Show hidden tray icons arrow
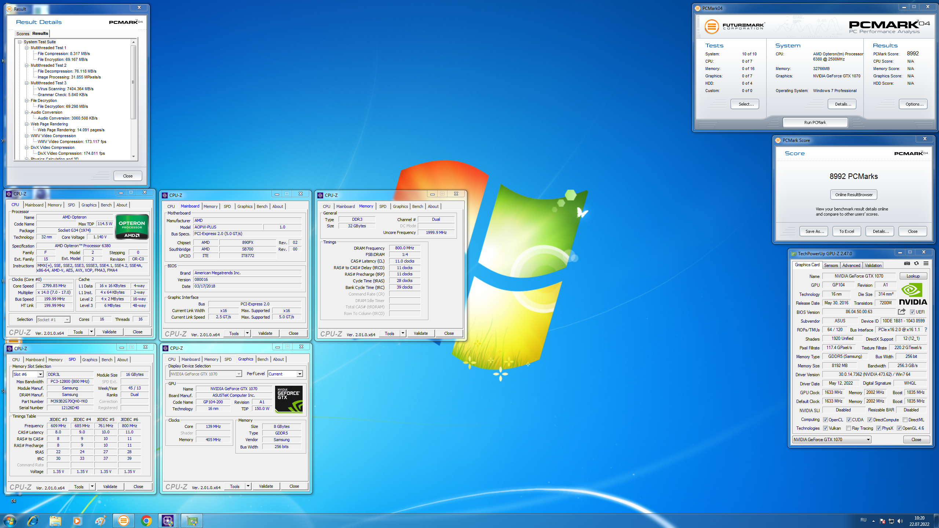 (x=873, y=521)
